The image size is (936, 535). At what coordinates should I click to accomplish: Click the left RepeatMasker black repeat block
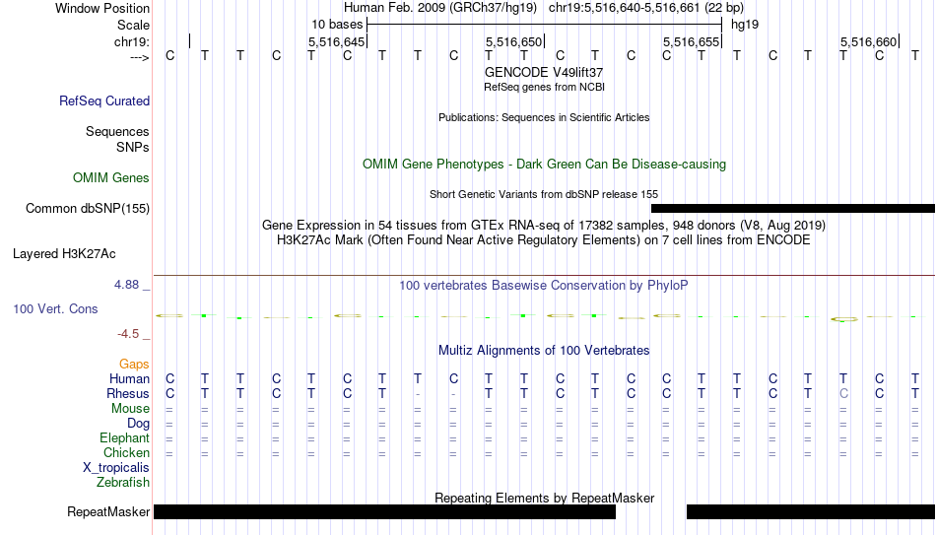coord(384,511)
